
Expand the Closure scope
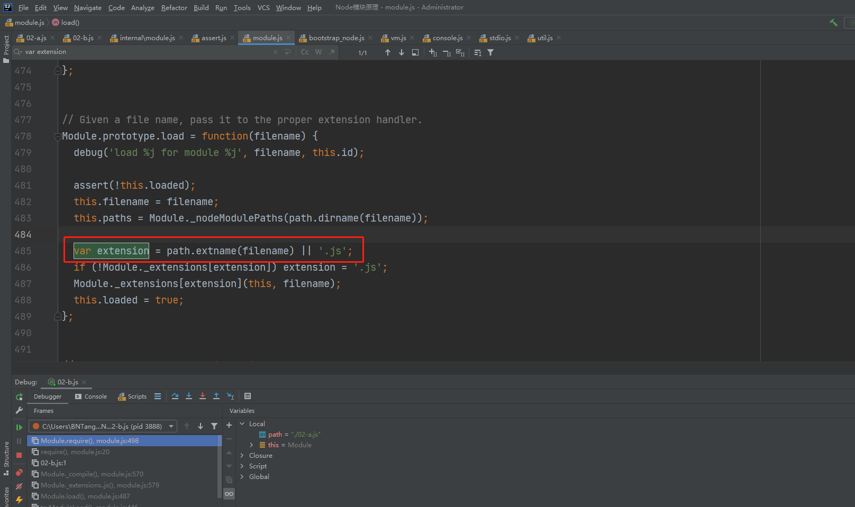[x=242, y=456]
